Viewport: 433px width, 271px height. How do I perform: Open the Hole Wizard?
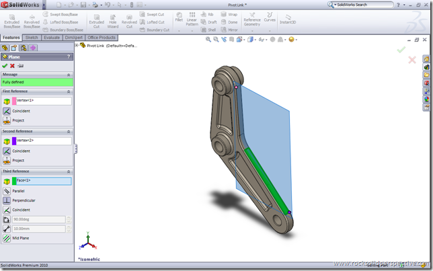[x=113, y=22]
